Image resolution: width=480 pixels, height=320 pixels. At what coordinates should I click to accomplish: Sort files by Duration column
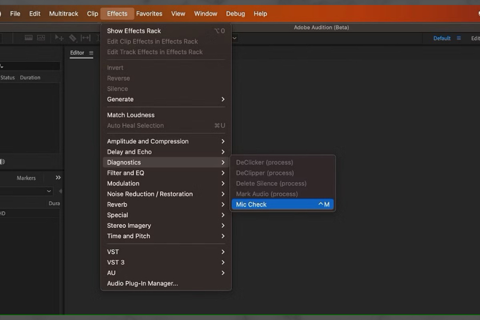coord(30,77)
